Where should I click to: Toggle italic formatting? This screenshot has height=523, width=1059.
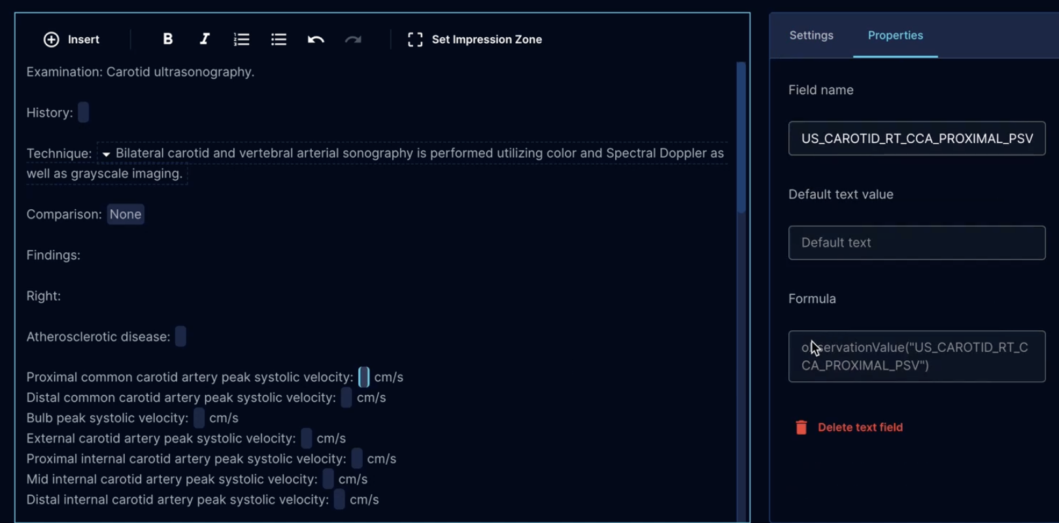pyautogui.click(x=205, y=39)
